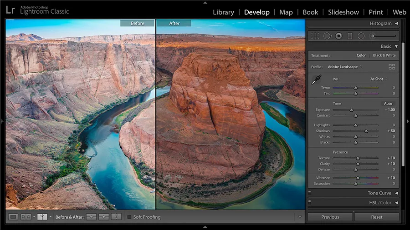Click the Auto tone button
Viewport: 410px width, 230px height.
(x=388, y=104)
